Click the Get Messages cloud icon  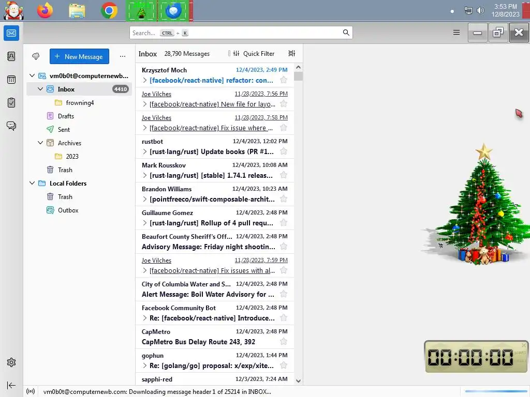pos(36,56)
